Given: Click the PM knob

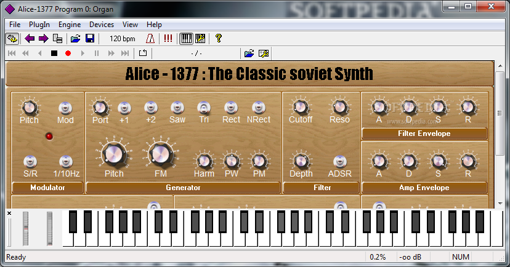Looking at the screenshot, I should [259, 161].
